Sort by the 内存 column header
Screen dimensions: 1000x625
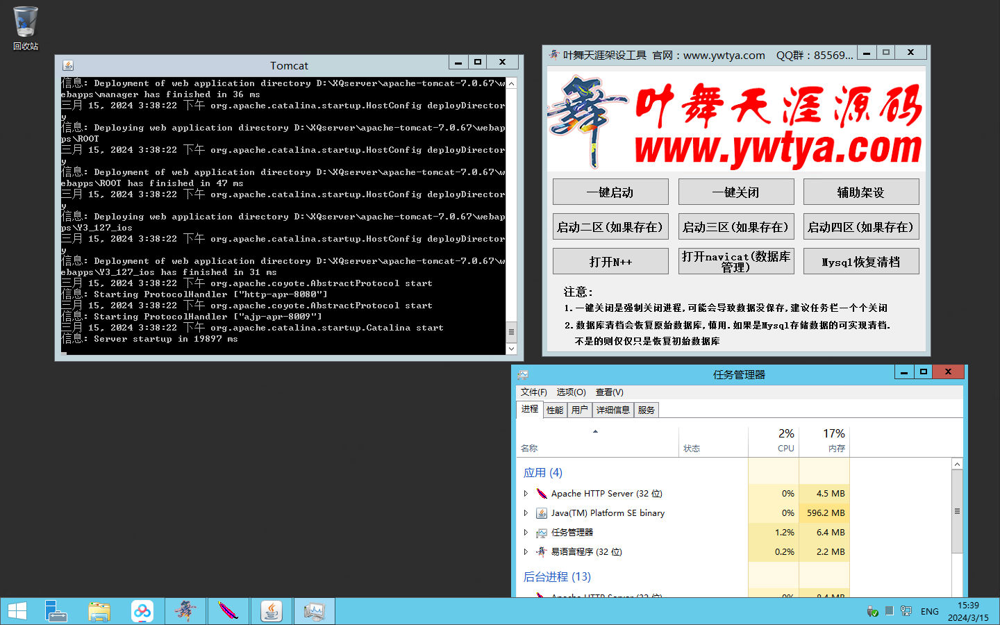[824, 442]
